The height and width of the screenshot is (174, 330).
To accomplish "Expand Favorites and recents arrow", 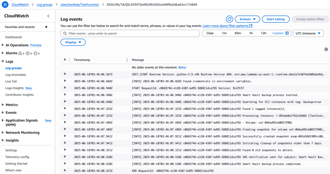I will 46,27.
